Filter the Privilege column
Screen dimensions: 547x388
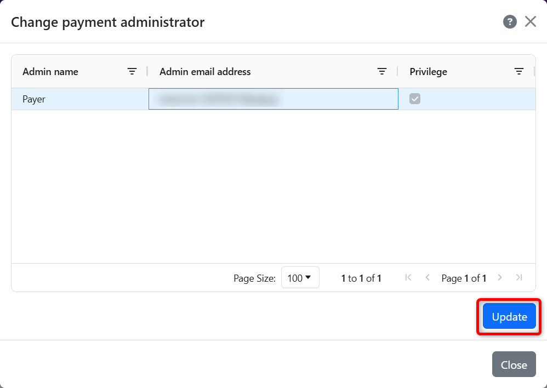click(x=518, y=71)
